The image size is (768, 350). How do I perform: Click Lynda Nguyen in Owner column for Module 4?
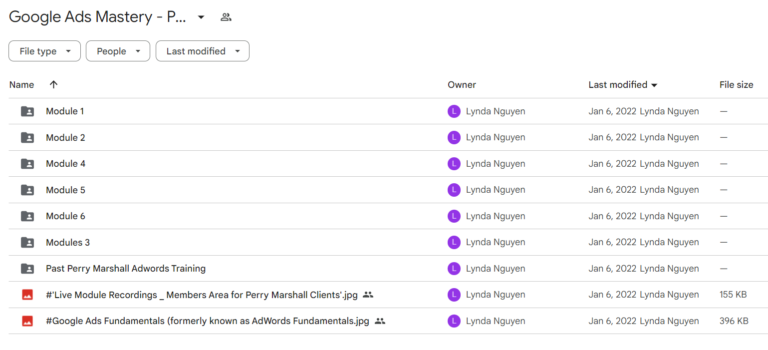click(x=496, y=164)
